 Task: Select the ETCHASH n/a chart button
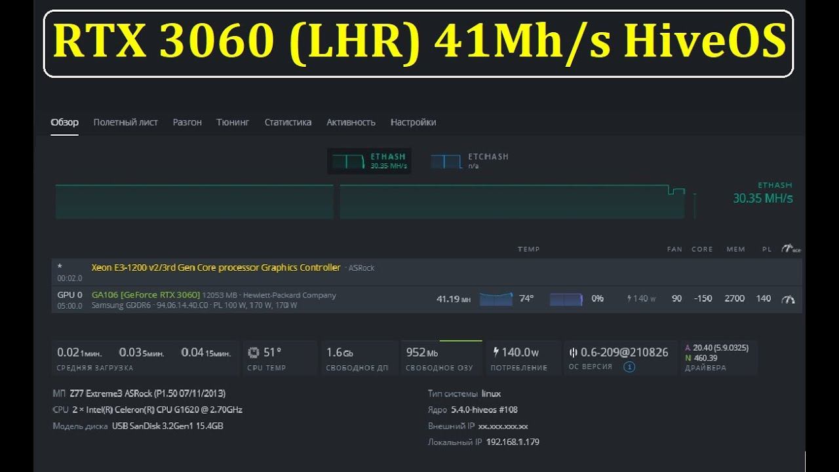[469, 161]
